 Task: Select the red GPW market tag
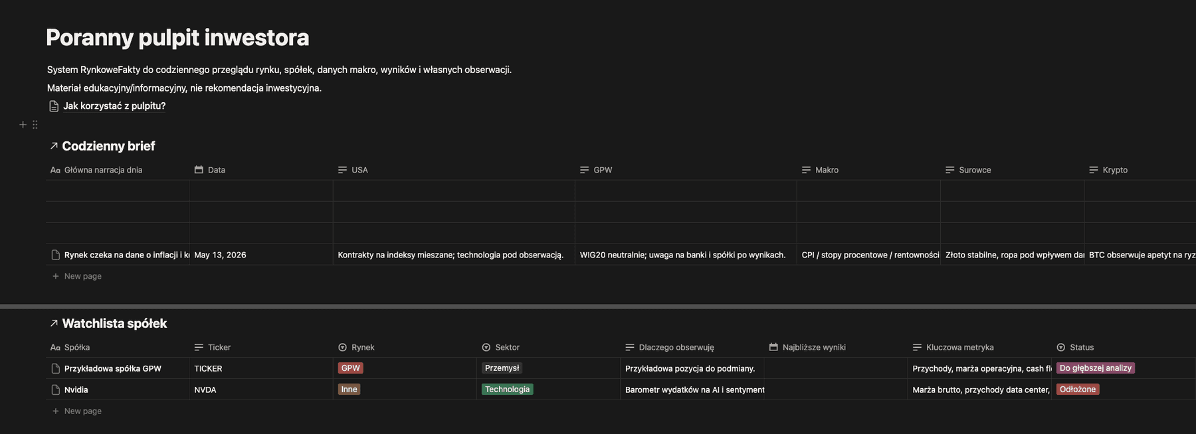click(350, 368)
